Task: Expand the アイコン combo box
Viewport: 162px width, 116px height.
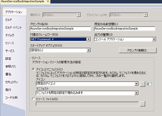Action: (x=87, y=84)
